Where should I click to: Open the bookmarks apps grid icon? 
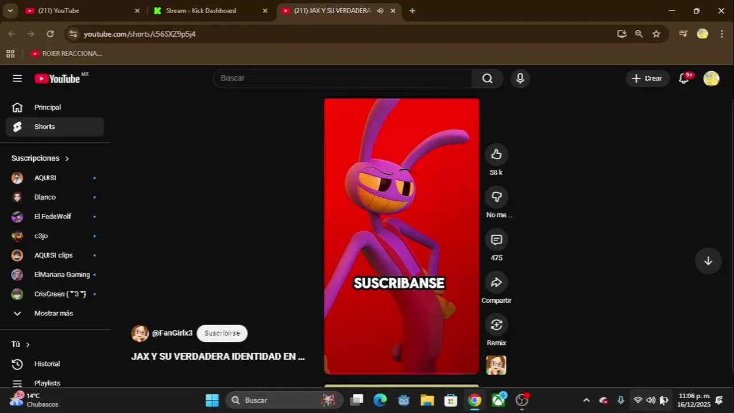click(10, 53)
